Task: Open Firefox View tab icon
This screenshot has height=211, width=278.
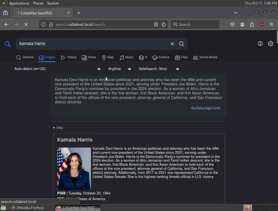Action: (x=5, y=13)
